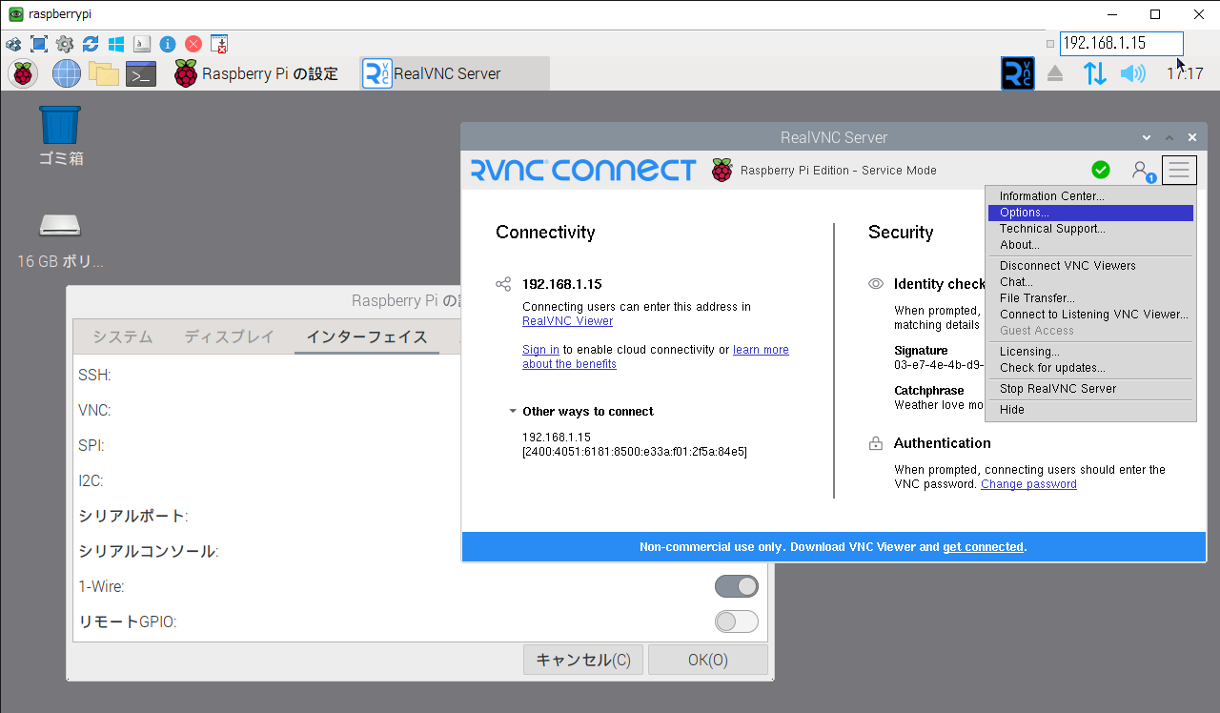The height and width of the screenshot is (713, 1220).
Task: Click the OK(O) button
Action: pyautogui.click(x=708, y=660)
